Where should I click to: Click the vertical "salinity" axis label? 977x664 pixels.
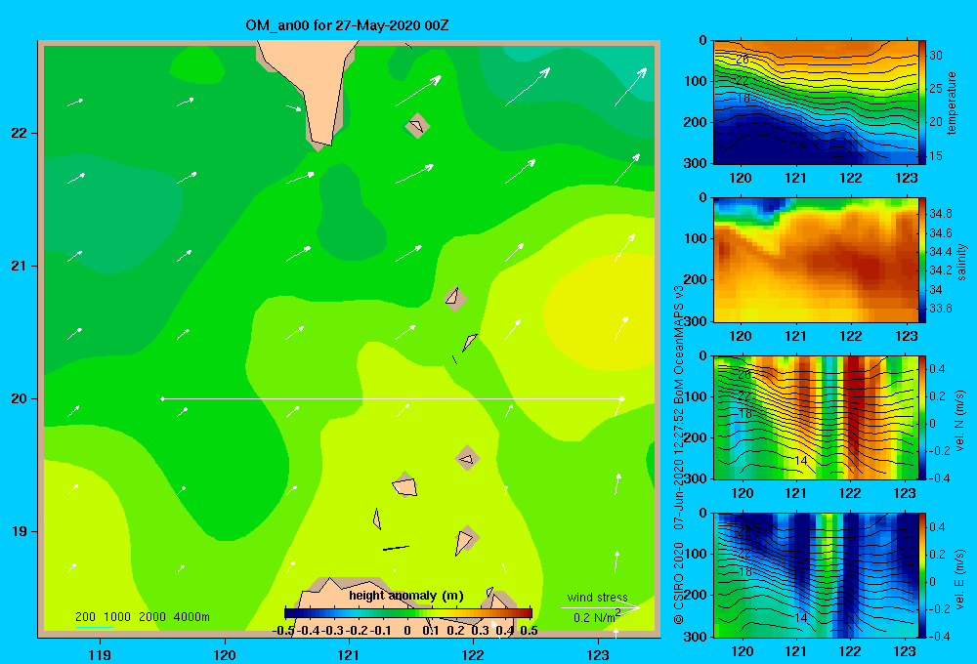coord(961,262)
